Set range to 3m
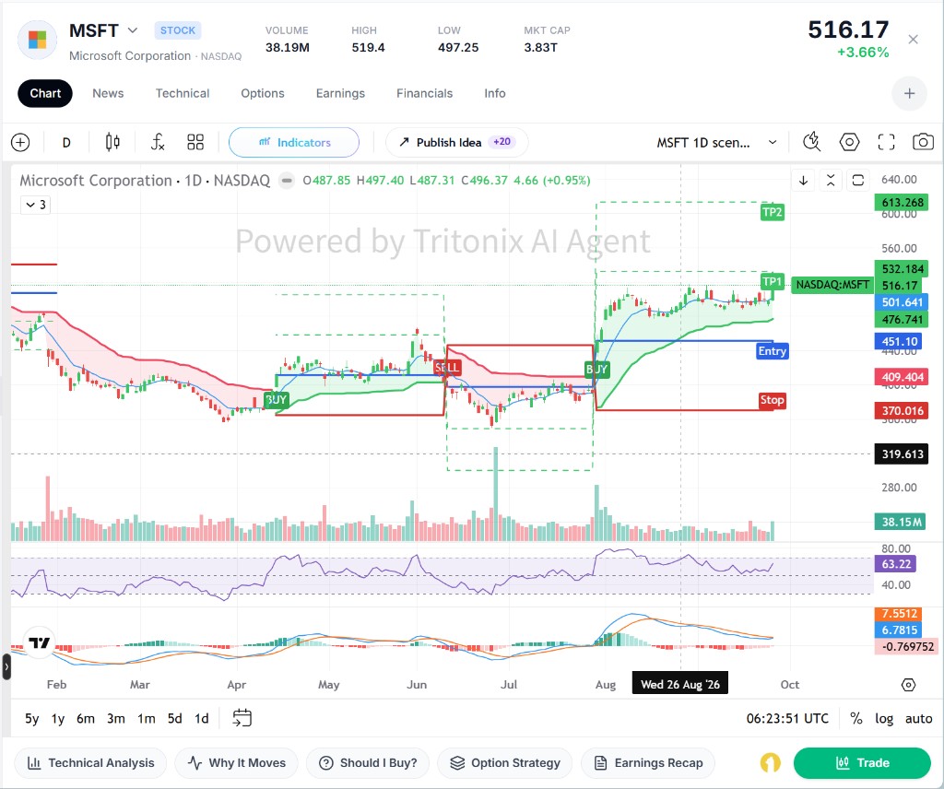This screenshot has height=789, width=944. click(115, 719)
